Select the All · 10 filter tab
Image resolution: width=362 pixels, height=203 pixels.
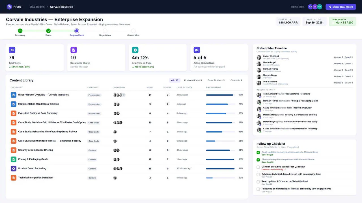175,80
